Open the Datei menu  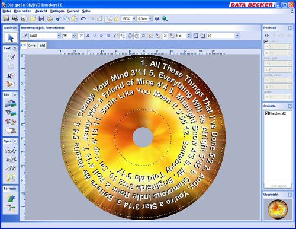coord(7,11)
